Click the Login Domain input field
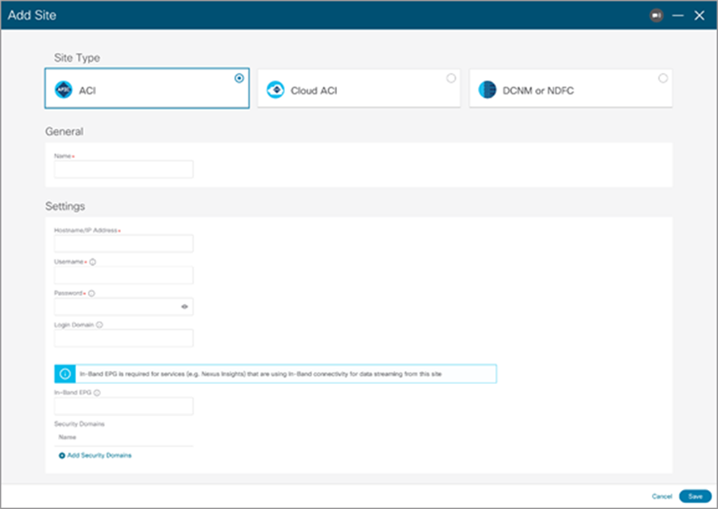Screen dimensions: 718x509 123,339
